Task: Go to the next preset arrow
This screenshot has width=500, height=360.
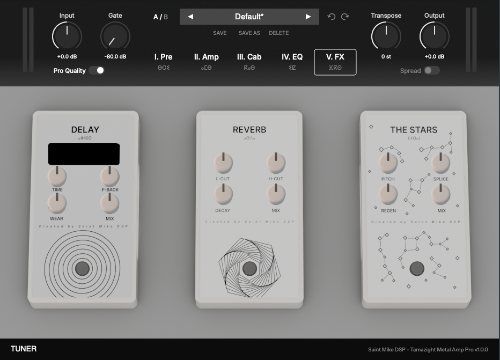Action: [308, 17]
